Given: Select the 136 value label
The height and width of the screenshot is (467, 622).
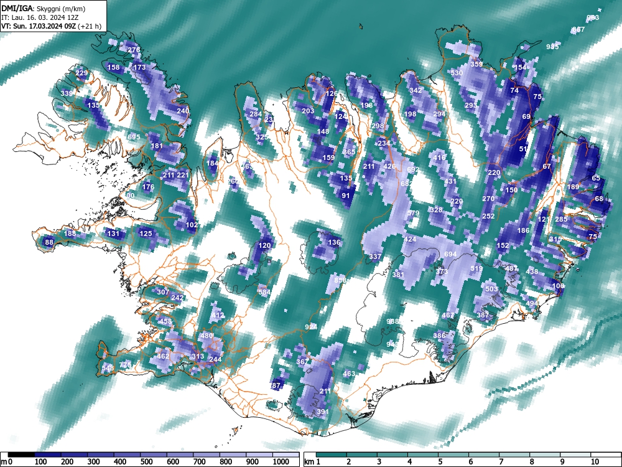Looking at the screenshot, I should click(x=334, y=242).
